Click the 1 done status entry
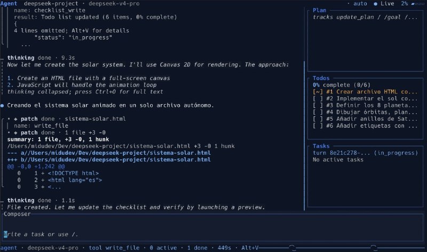This screenshot has height=252, width=427. pos(197,248)
